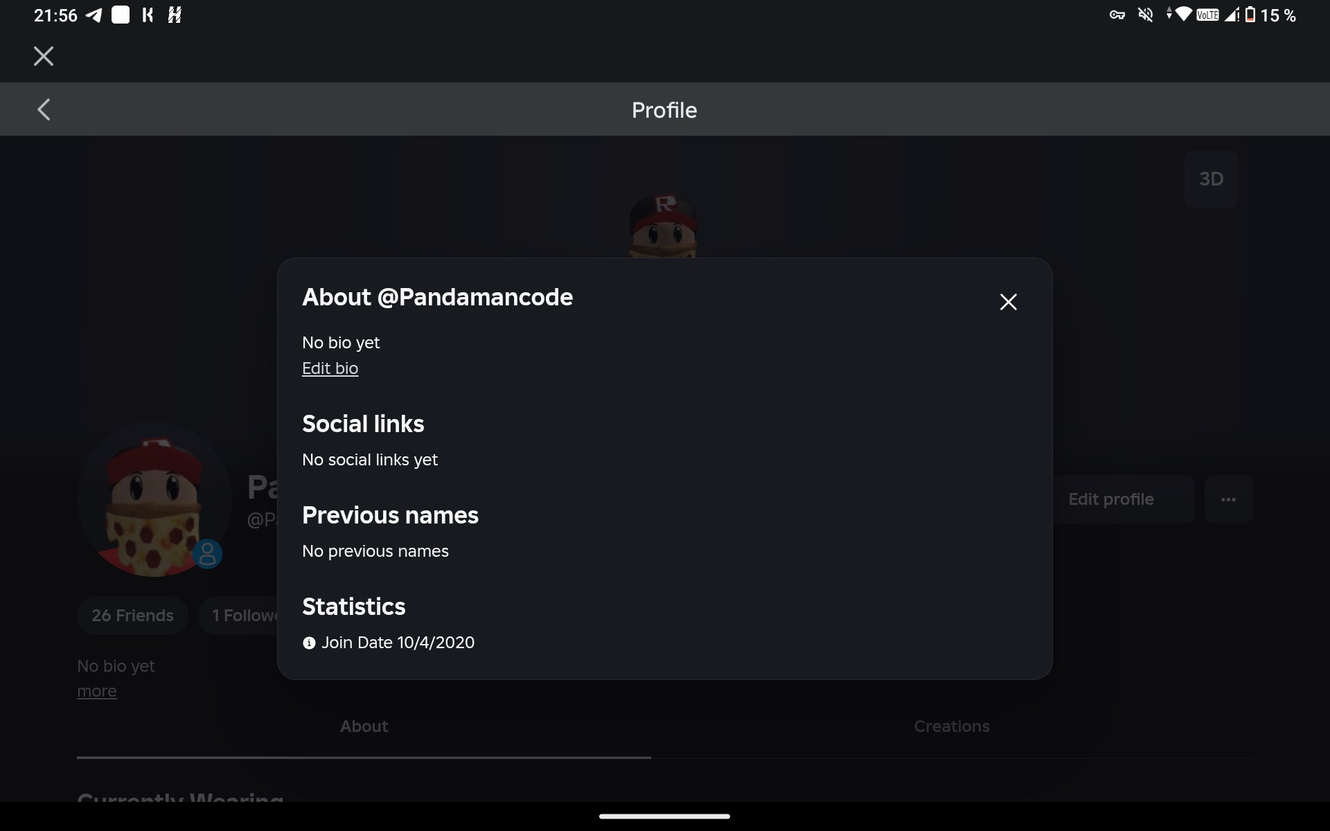Open the Edit bio link
The height and width of the screenshot is (831, 1330).
[x=330, y=368]
